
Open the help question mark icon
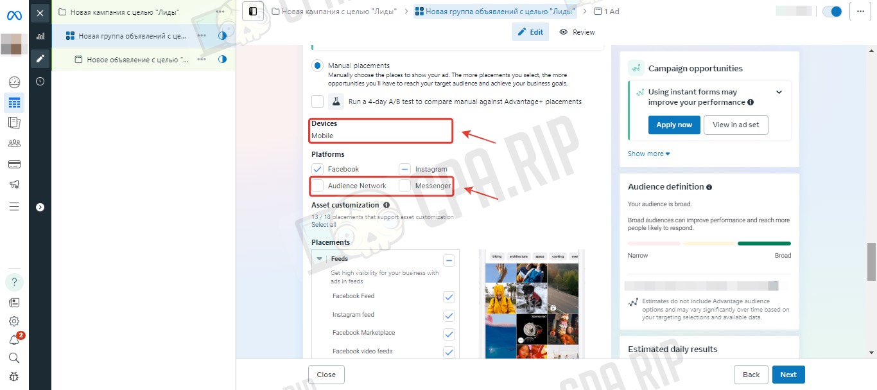(x=14, y=282)
